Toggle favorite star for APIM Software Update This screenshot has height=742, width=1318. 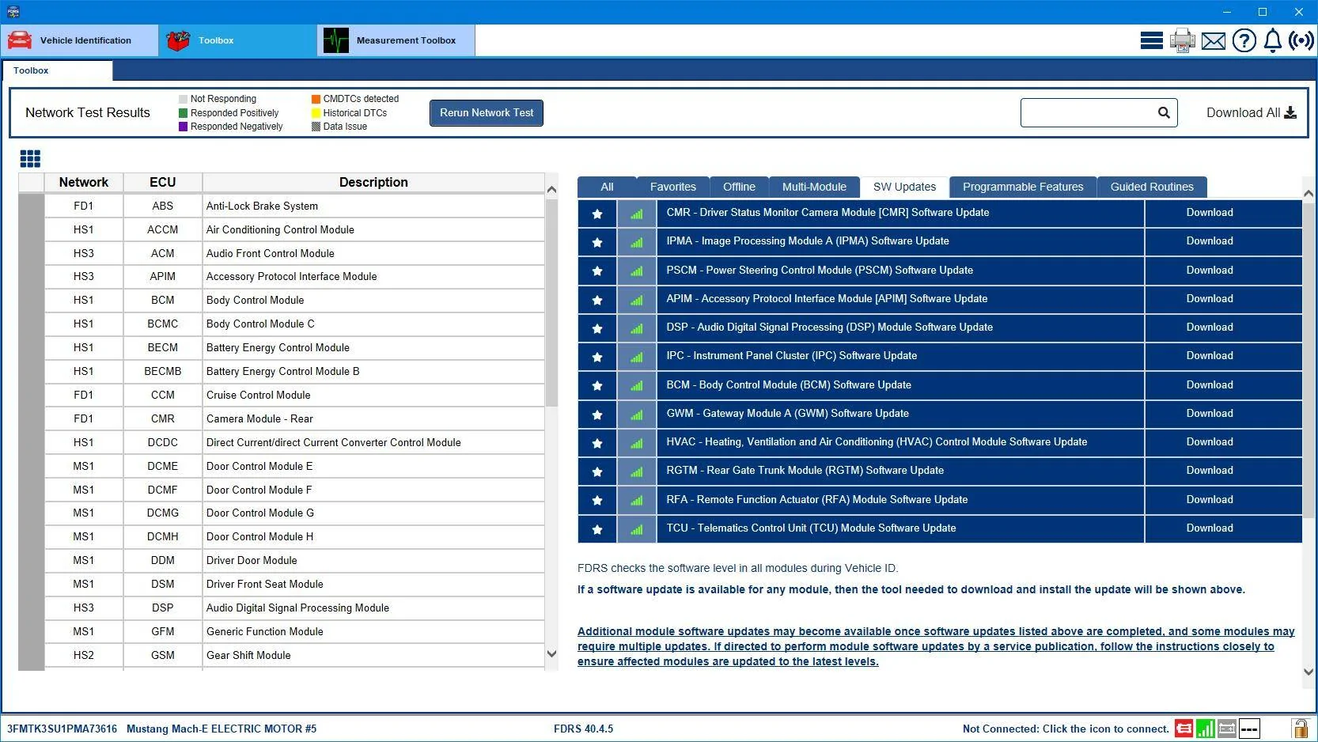597,300
